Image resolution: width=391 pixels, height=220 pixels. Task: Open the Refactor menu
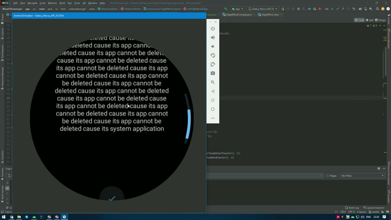(x=53, y=3)
